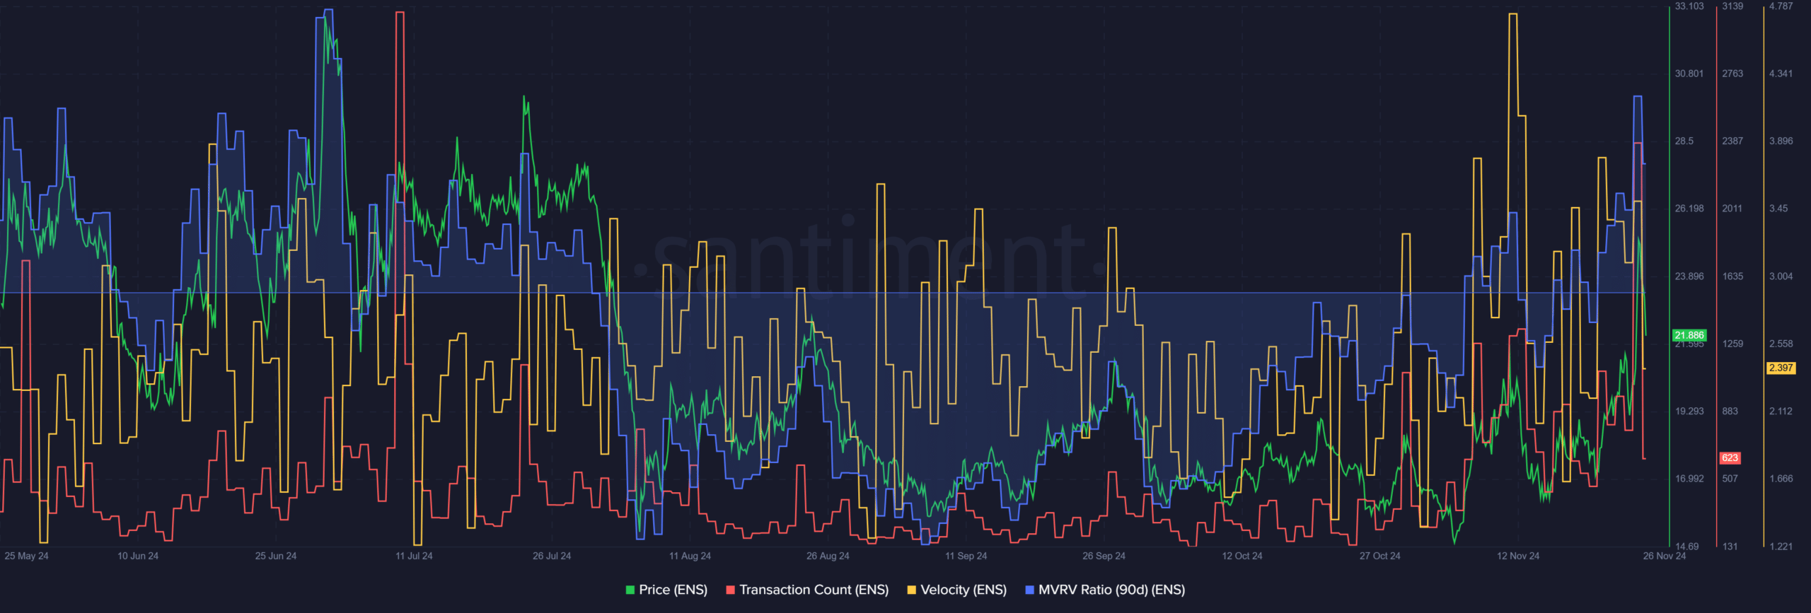Click the 507 transaction axis value
This screenshot has width=1811, height=613.
[1730, 479]
